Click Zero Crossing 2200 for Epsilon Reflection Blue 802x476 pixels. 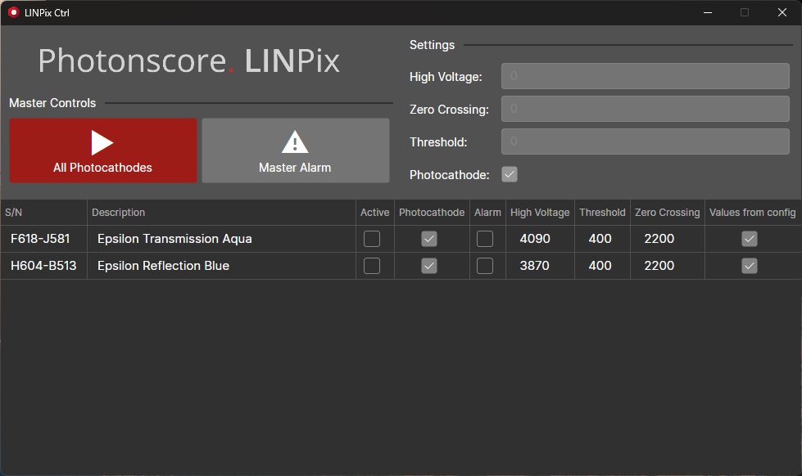(659, 266)
